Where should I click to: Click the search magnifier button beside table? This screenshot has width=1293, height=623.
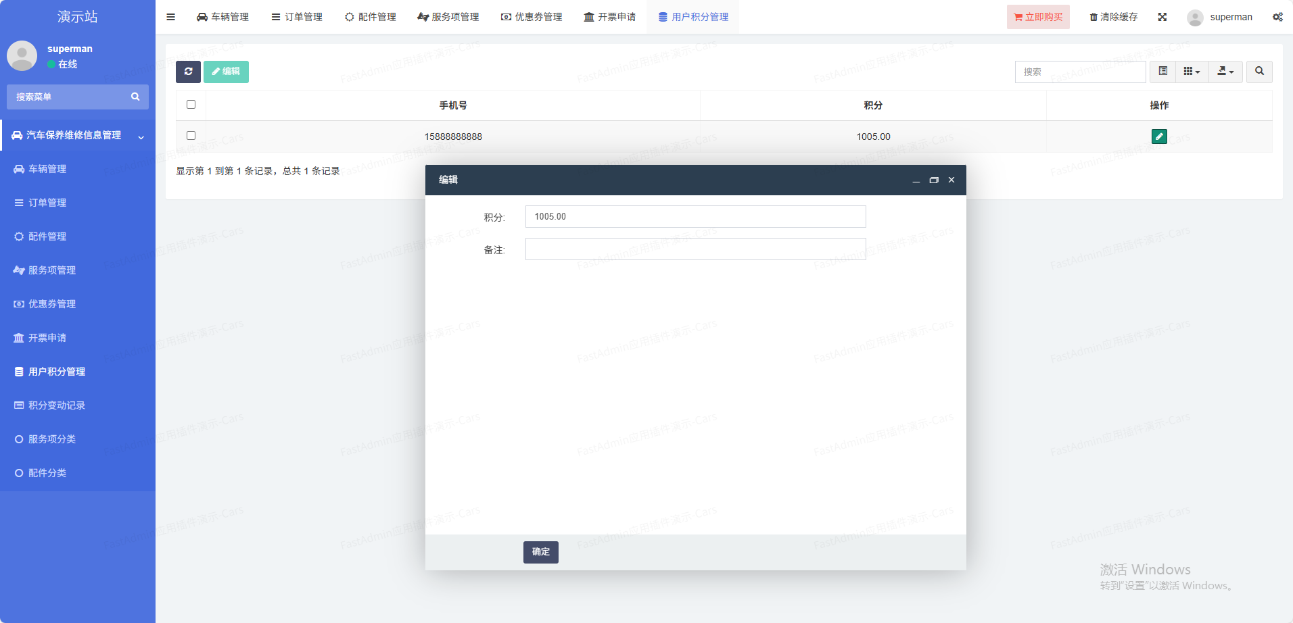tap(1259, 72)
